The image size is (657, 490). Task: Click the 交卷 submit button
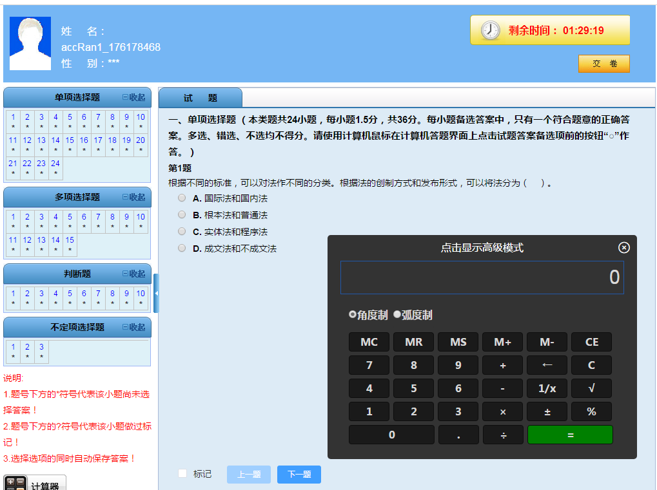(x=603, y=64)
